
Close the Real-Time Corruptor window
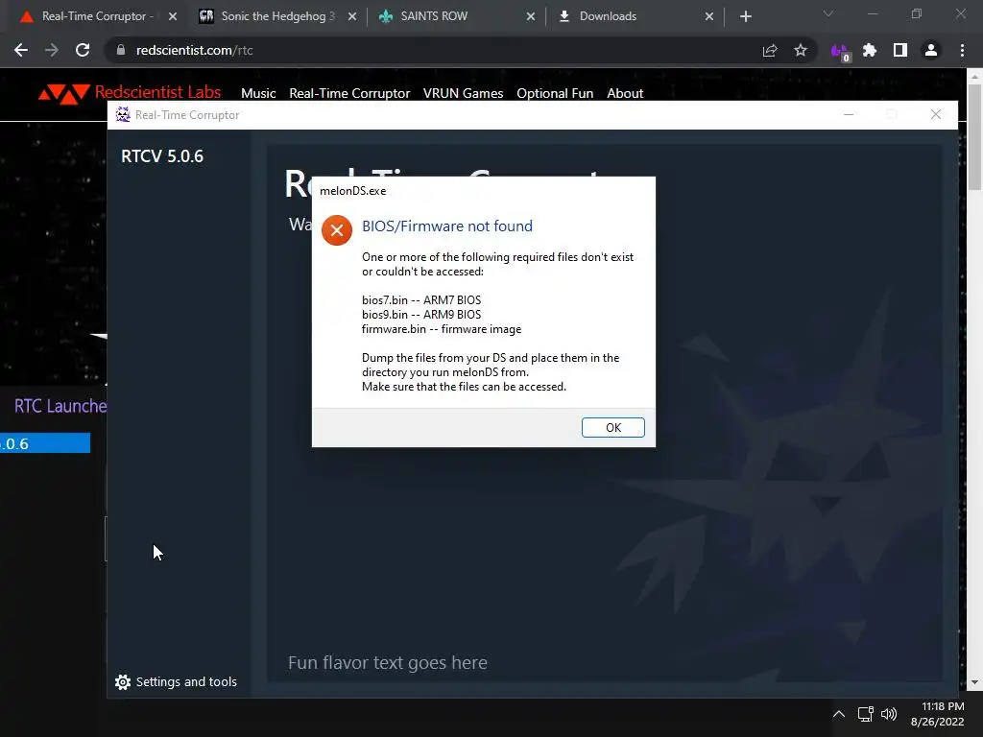tap(935, 115)
